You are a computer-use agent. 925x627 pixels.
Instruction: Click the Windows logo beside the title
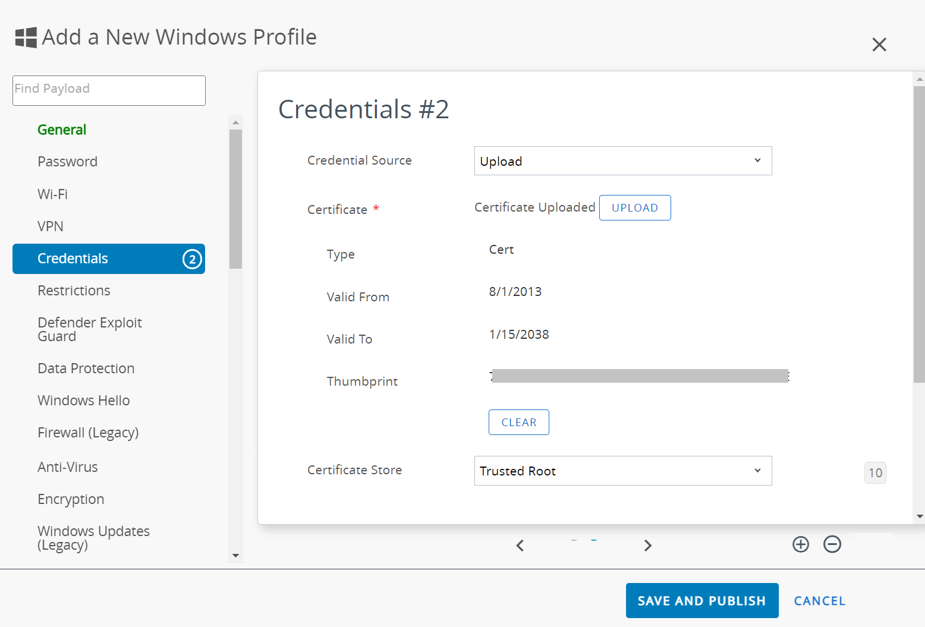point(26,37)
